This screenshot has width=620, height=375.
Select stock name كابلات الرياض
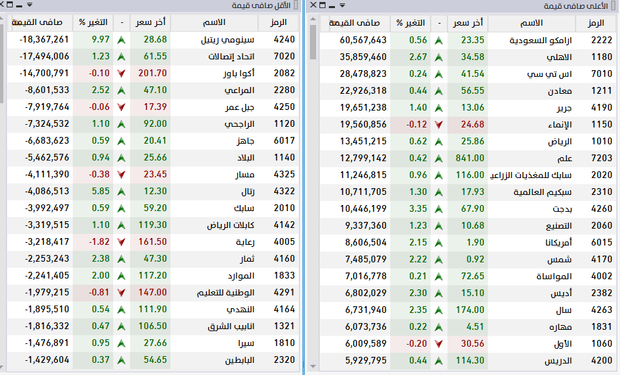[230, 225]
